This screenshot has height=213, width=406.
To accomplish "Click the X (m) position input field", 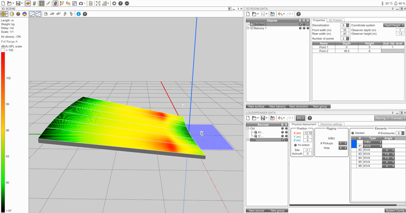I will [x=308, y=133].
